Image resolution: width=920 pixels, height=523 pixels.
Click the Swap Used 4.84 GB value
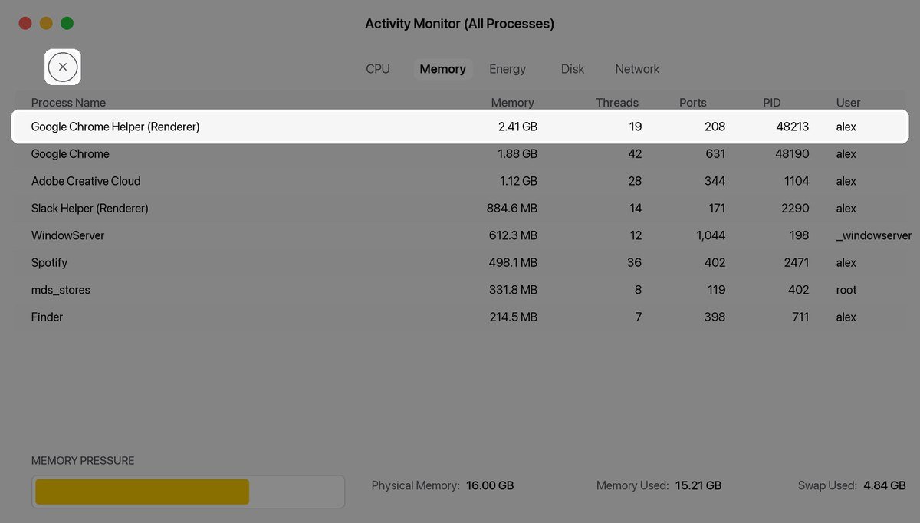[x=884, y=485]
